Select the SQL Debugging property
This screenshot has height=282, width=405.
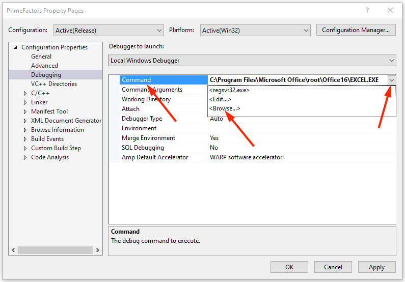164,148
